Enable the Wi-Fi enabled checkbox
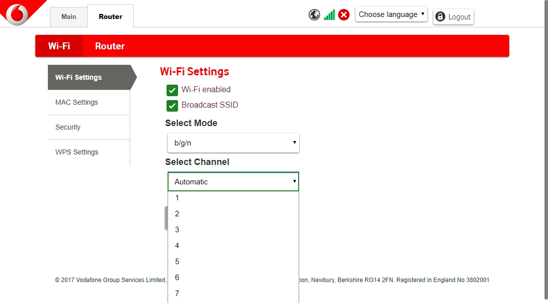The height and width of the screenshot is (303, 548). pos(172,90)
